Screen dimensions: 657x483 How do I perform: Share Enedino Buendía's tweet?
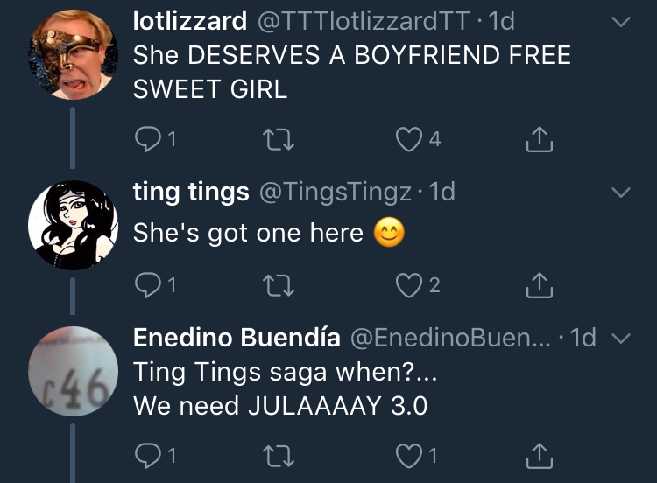coord(540,455)
